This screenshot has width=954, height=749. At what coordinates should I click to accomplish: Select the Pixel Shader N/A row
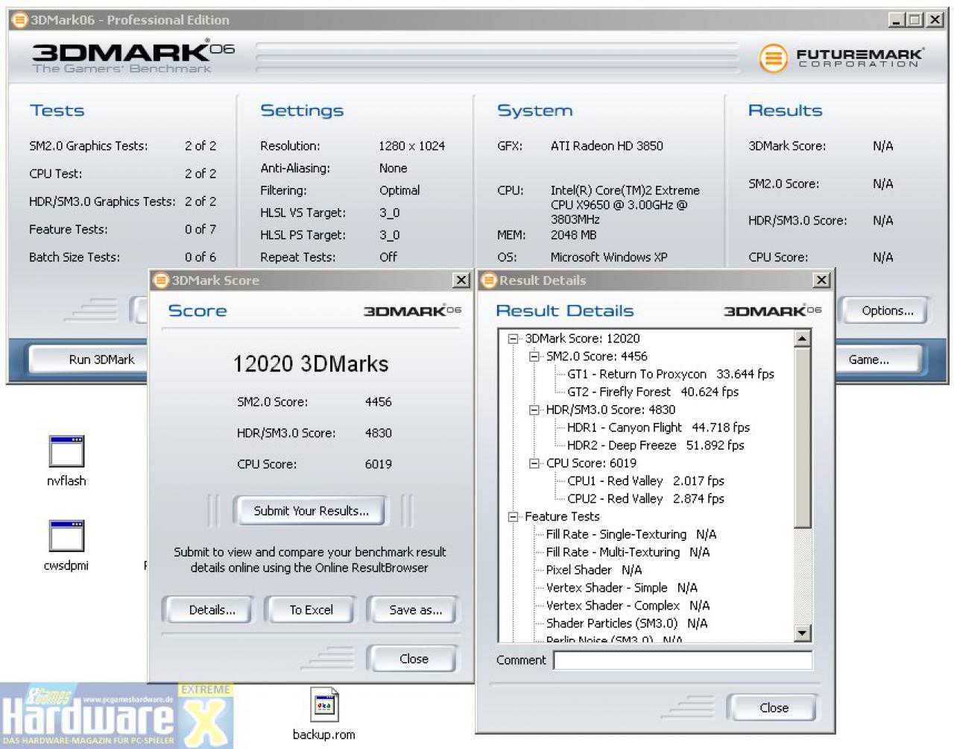593,570
